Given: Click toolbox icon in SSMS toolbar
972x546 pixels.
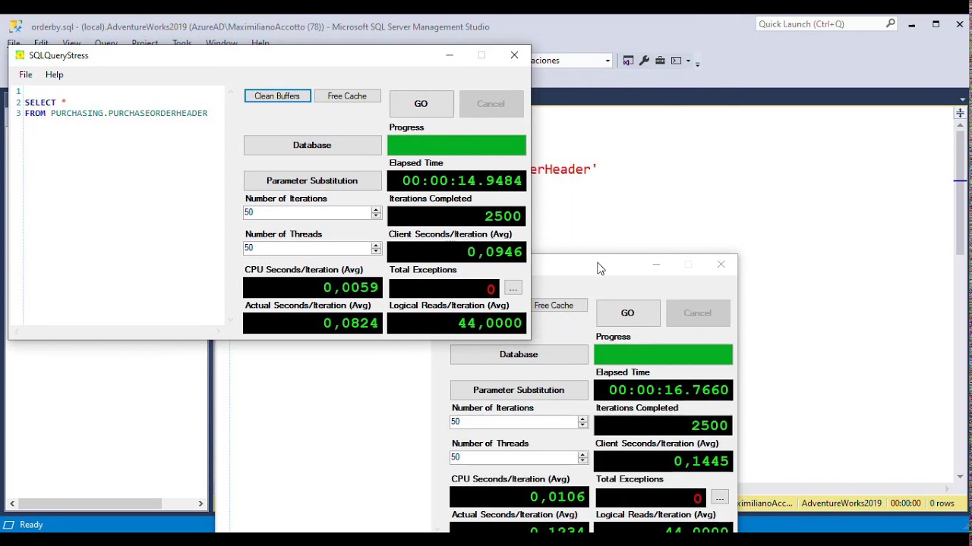Looking at the screenshot, I should click(x=660, y=61).
